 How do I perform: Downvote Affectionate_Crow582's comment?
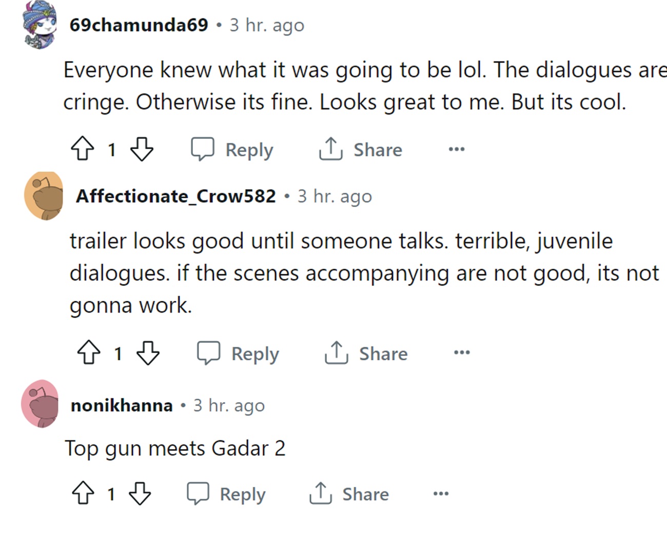[149, 353]
